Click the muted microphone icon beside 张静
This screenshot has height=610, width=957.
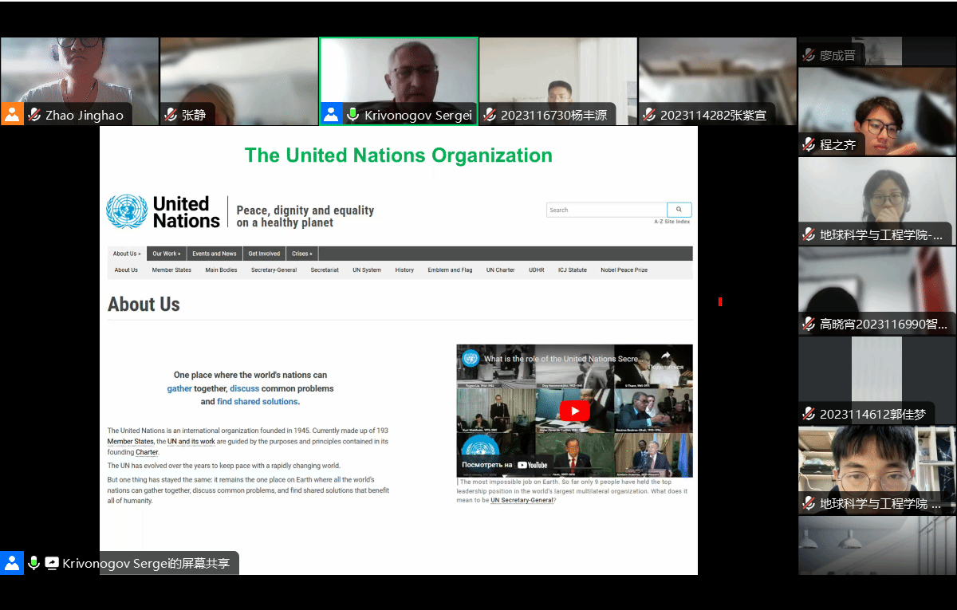(x=171, y=115)
